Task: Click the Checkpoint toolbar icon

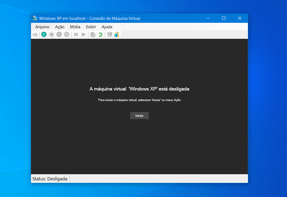Action: pos(93,34)
